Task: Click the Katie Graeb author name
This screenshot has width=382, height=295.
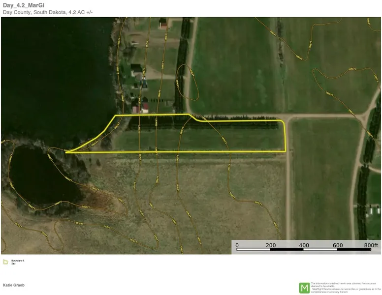Action: tap(13, 285)
